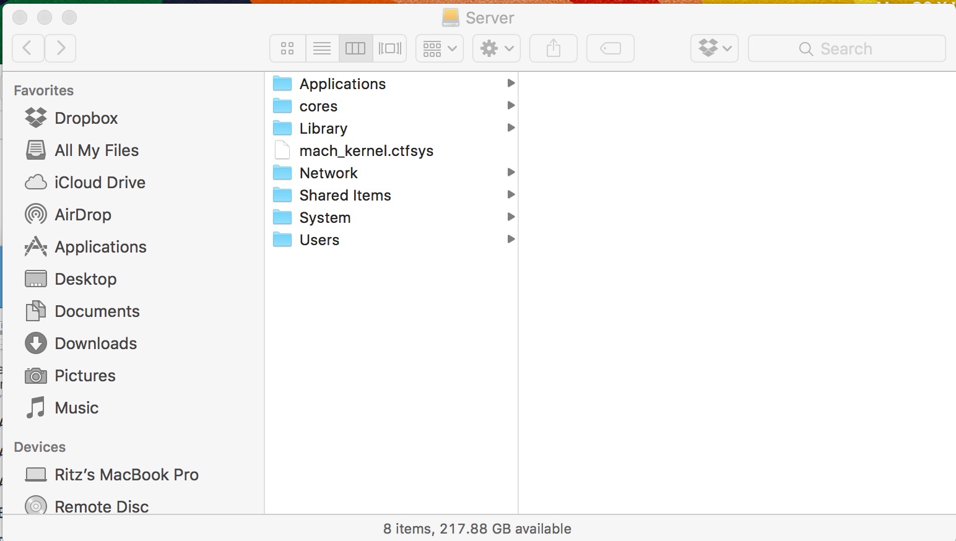Screen dimensions: 956x541
Task: Switch to list view
Action: click(x=322, y=48)
